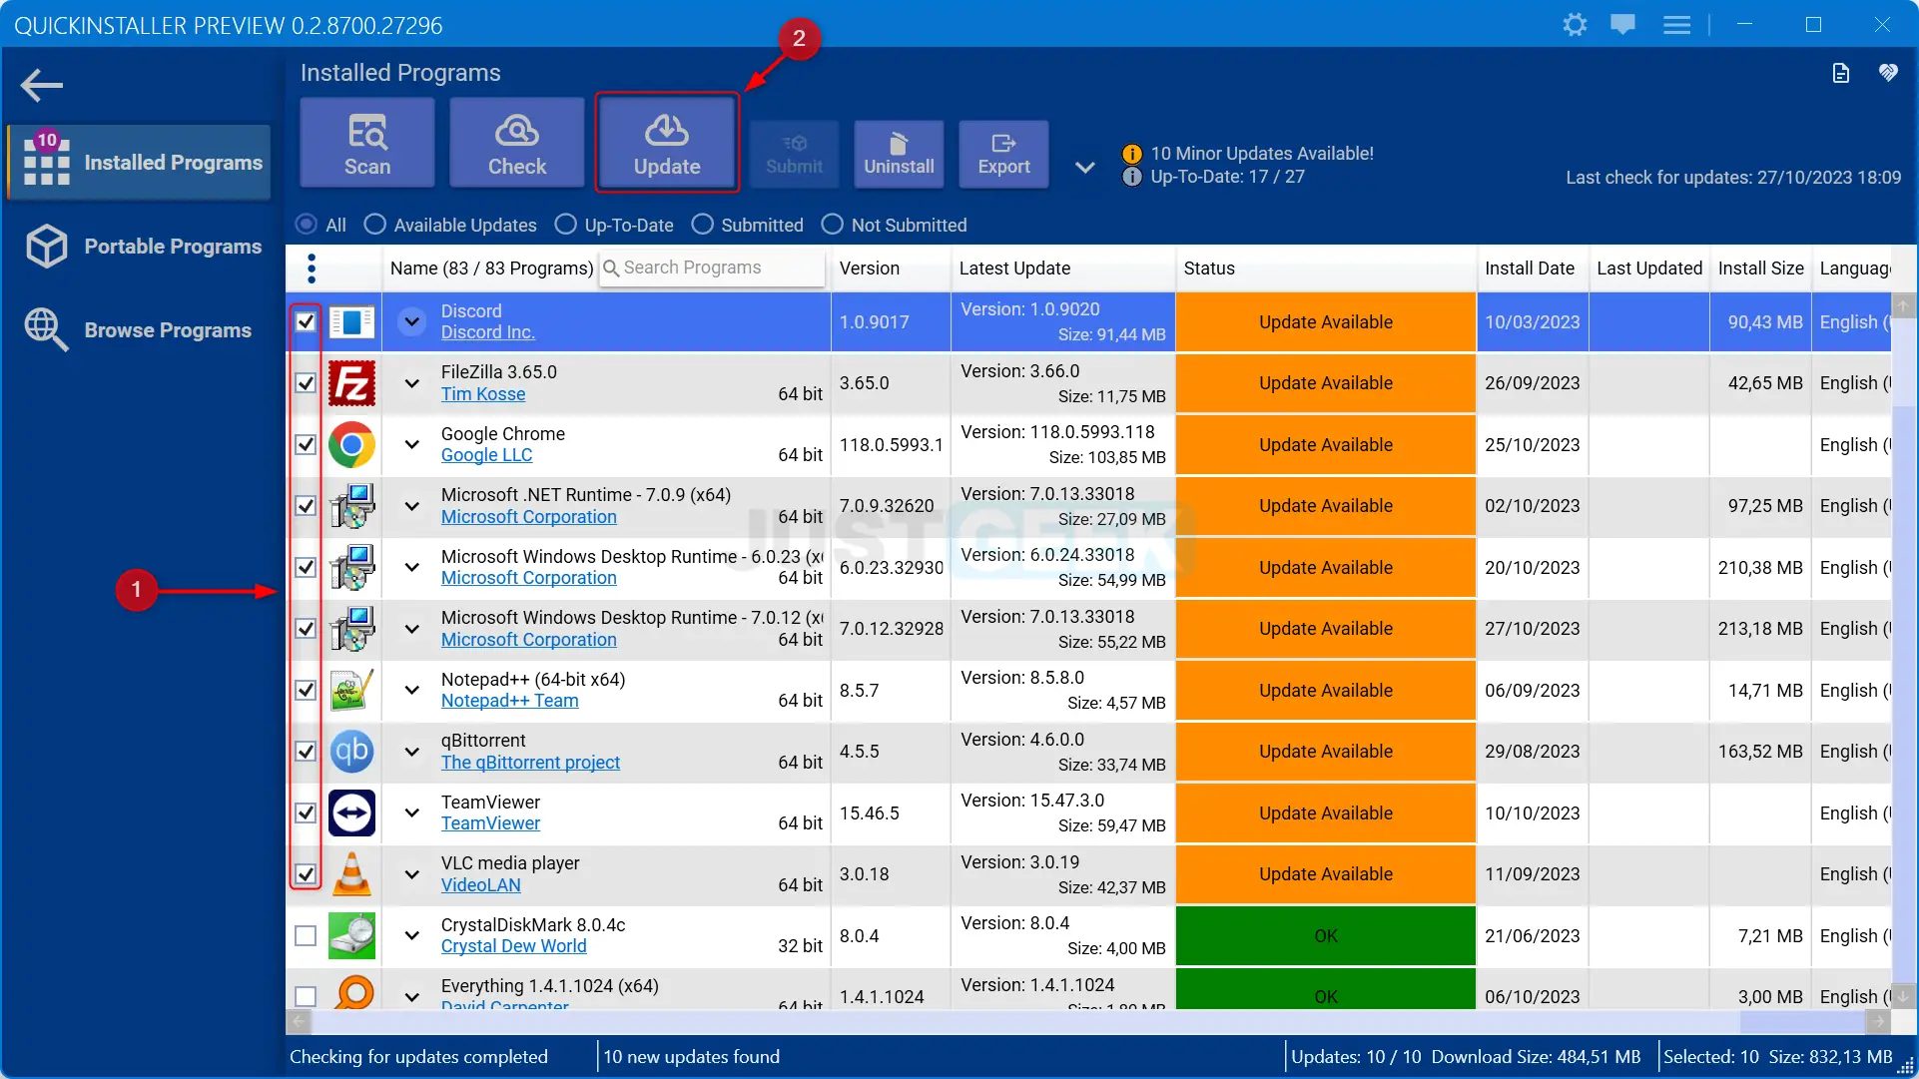Expand the TeamViewer row details
1919x1079 pixels.
(411, 812)
